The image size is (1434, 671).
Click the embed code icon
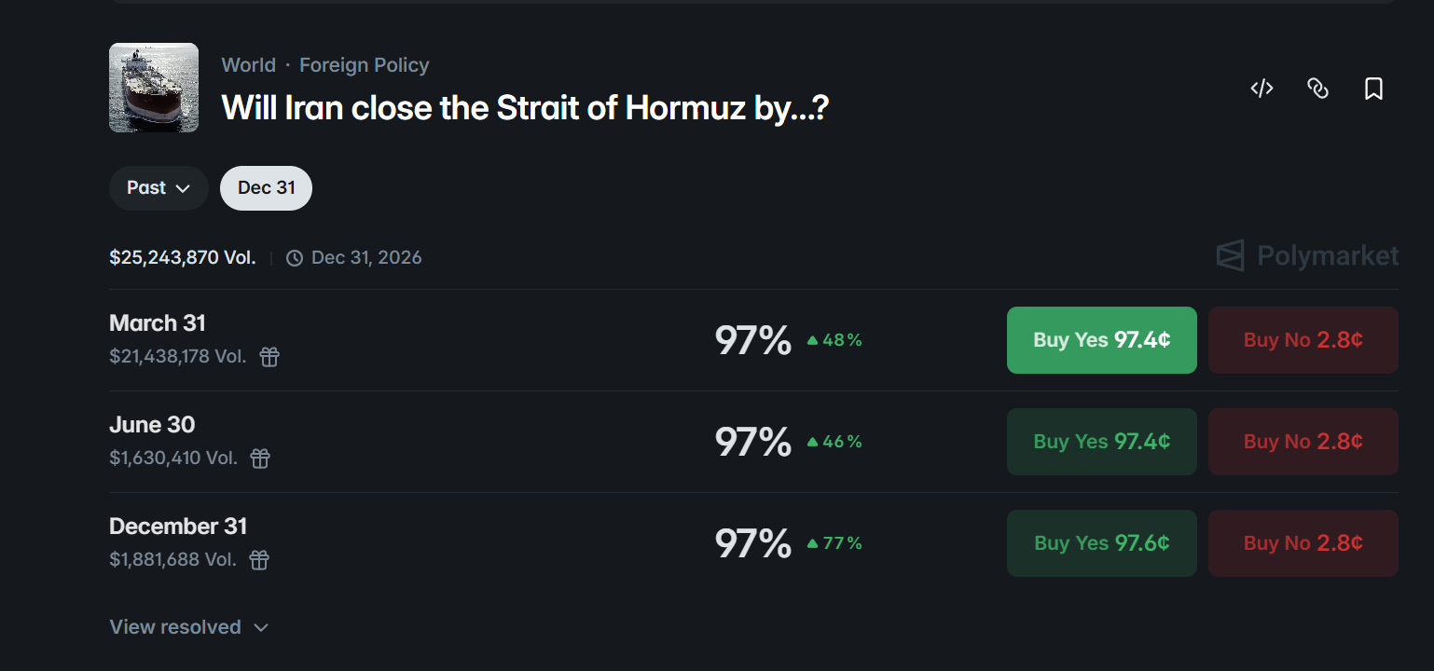click(1262, 89)
